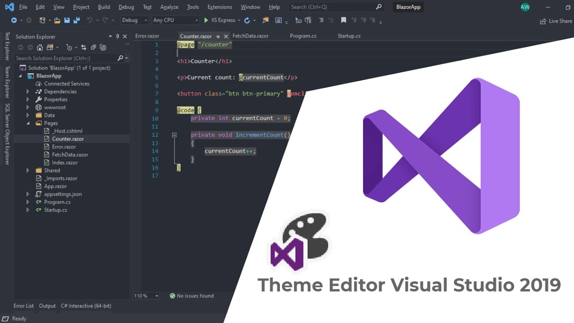Close the Counter.razor tab
Screen dimensions: 574x323
pyautogui.click(x=226, y=36)
